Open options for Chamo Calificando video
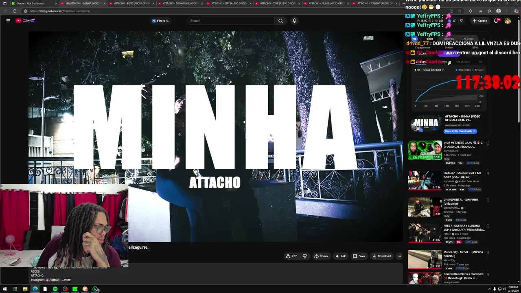The height and width of the screenshot is (293, 521). pos(488,143)
